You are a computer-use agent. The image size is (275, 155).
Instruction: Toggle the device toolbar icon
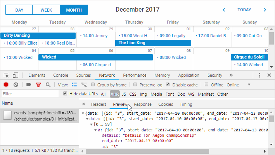16,75
